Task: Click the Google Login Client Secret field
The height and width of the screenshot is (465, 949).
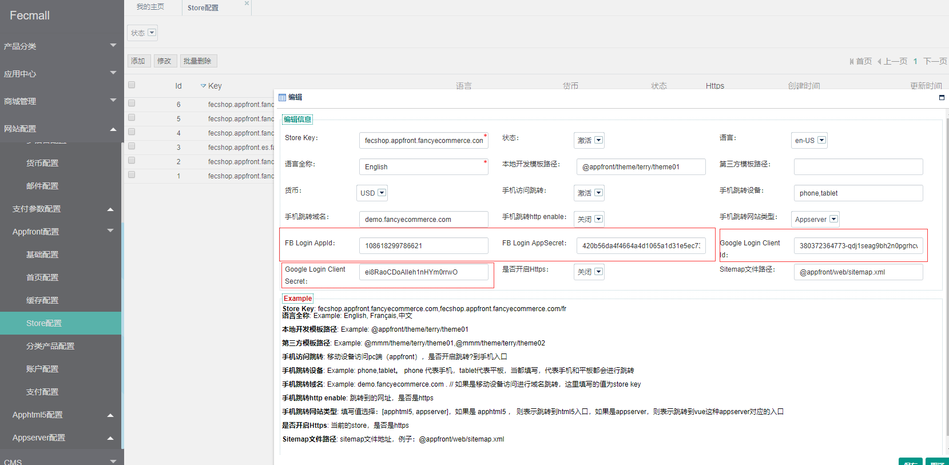Action: pos(423,272)
